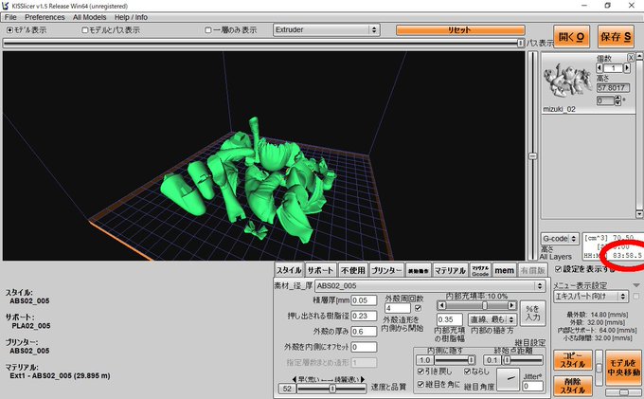Viewport: 644px width, 399px height.
Task: Click 速度と品質 slider handle
Action: pos(332,388)
